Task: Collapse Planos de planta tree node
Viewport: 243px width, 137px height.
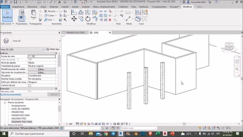Action: click(x=5, y=102)
